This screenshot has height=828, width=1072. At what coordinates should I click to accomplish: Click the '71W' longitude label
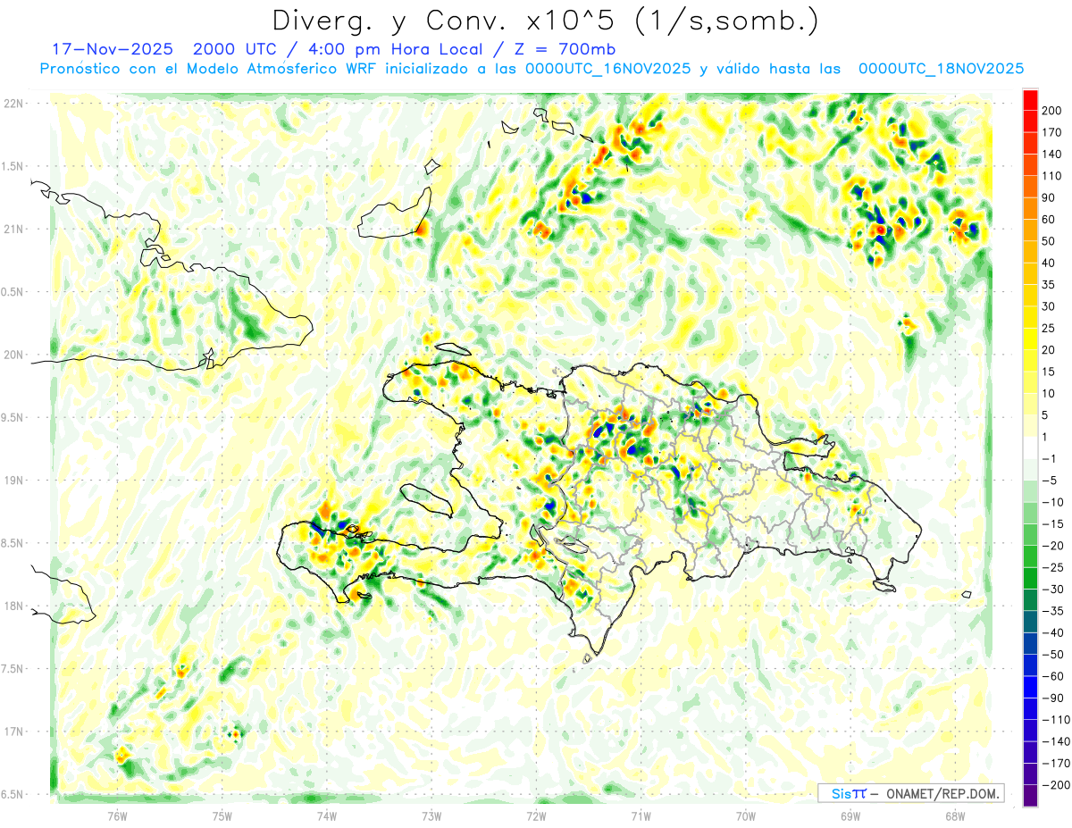coord(641,815)
